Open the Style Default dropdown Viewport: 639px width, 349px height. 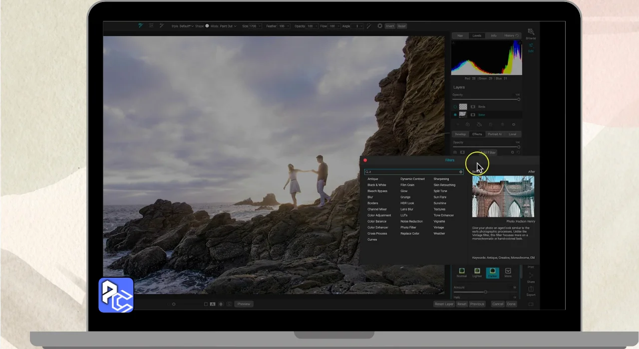coord(186,26)
